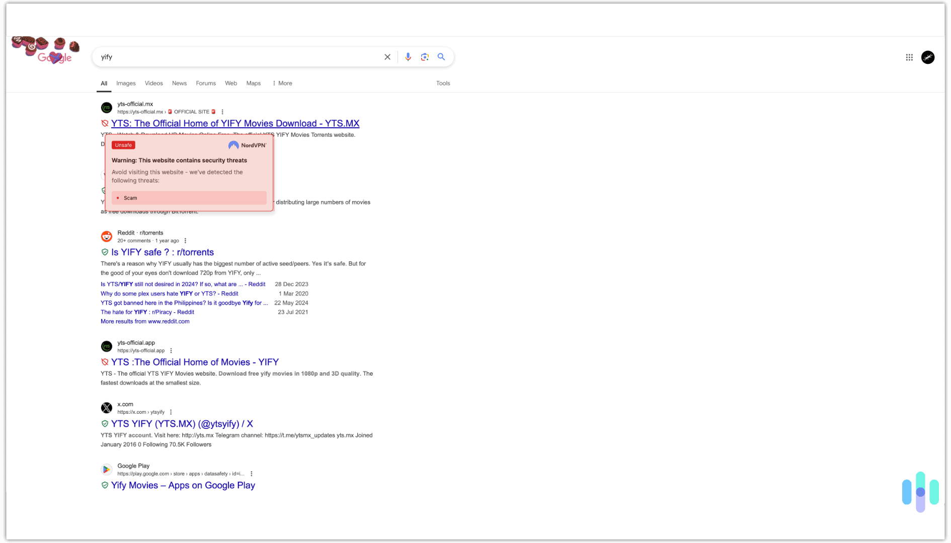
Task: Clear the search query with the X icon
Action: [x=387, y=57]
